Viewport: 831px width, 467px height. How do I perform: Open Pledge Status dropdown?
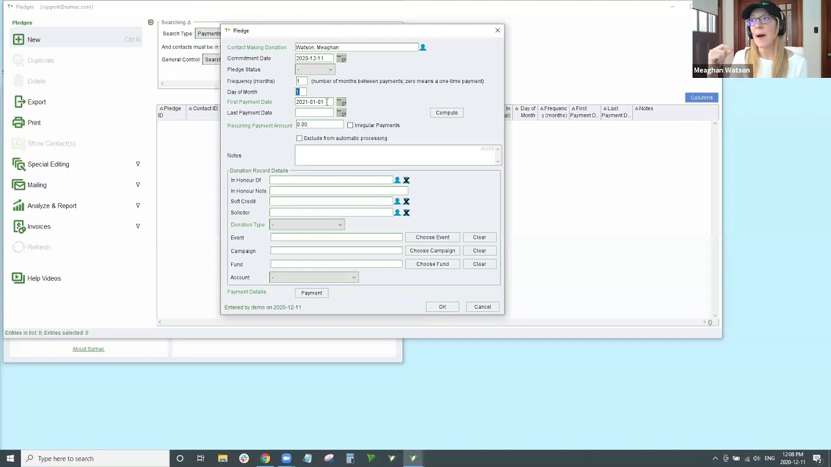pyautogui.click(x=315, y=69)
